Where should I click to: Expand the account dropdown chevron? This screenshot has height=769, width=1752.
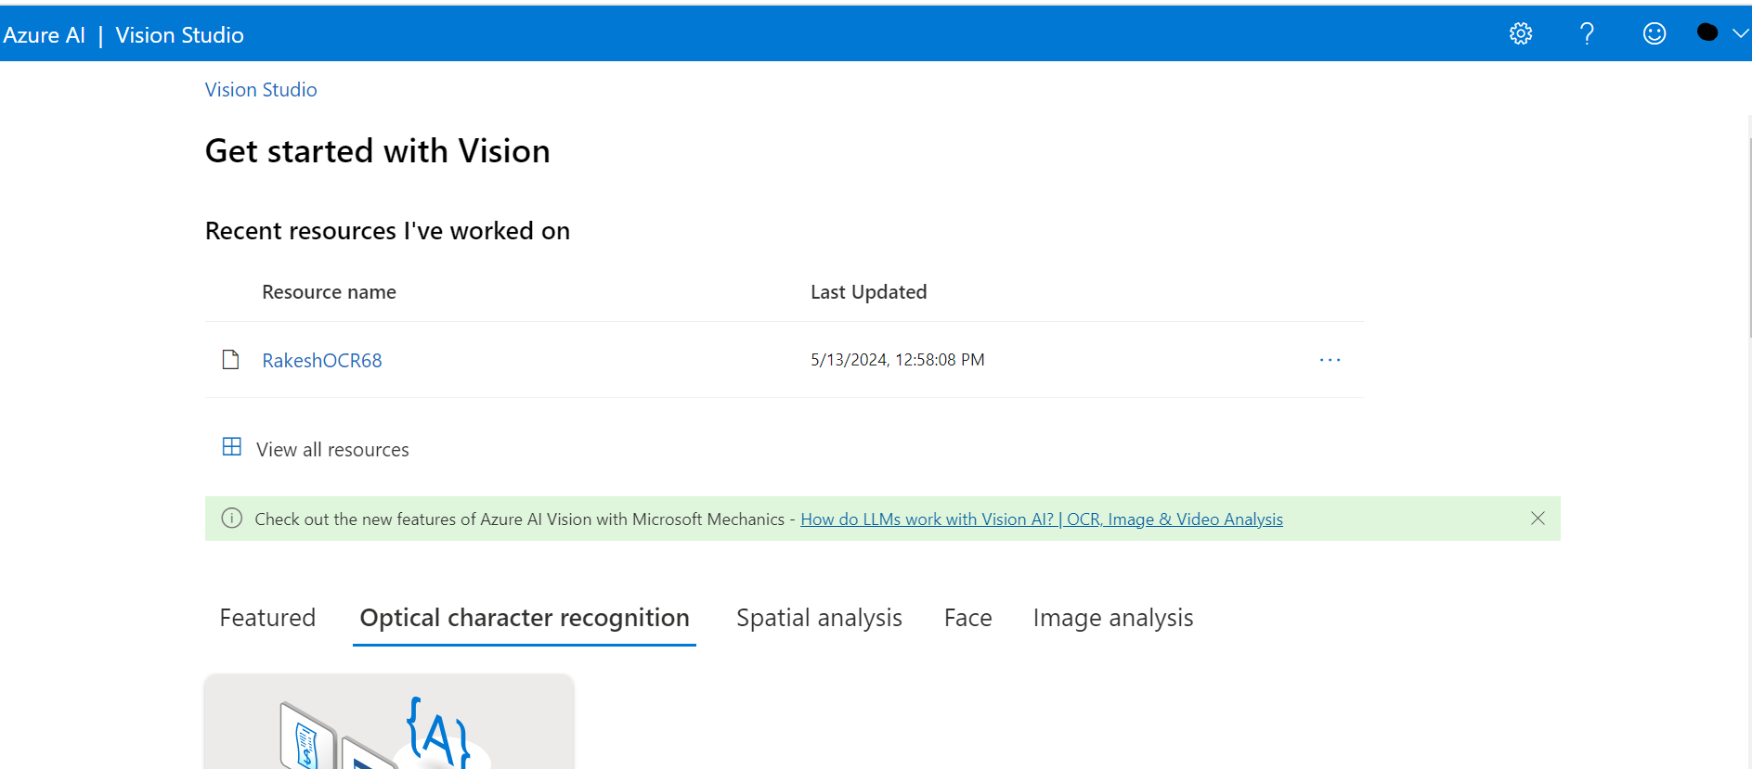[1741, 33]
